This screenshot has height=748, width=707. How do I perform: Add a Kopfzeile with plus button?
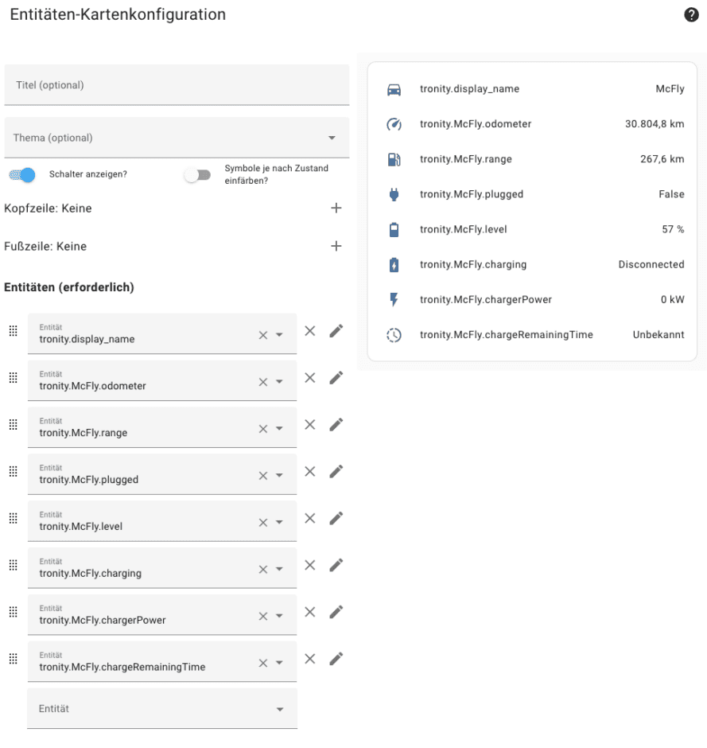pyautogui.click(x=336, y=208)
